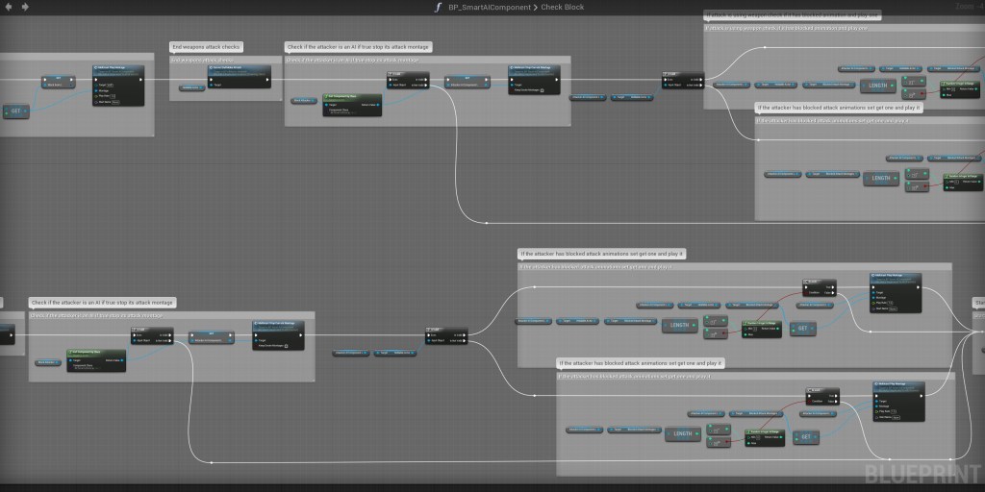This screenshot has width=985, height=492.
Task: Select the upper Block Attacker variable node
Action: point(305,100)
